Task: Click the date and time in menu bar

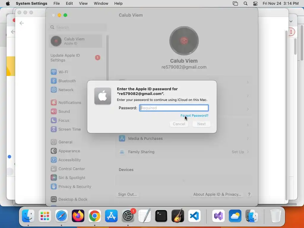Action: pyautogui.click(x=281, y=4)
